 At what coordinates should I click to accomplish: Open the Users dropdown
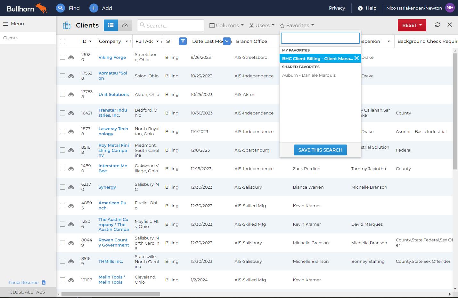point(262,25)
